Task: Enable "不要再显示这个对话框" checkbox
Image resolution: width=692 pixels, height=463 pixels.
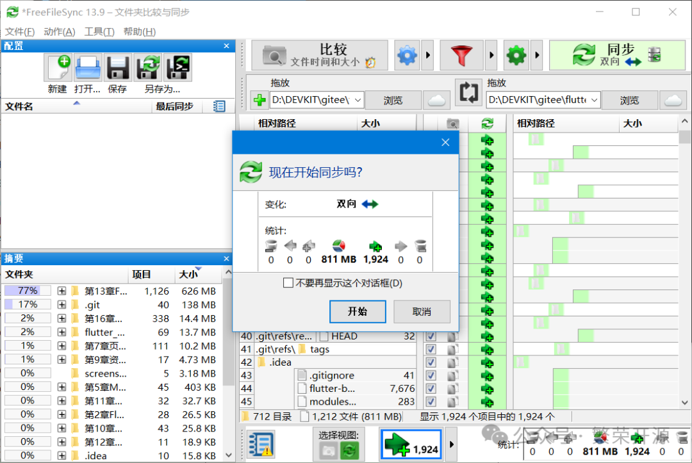Action: [288, 283]
